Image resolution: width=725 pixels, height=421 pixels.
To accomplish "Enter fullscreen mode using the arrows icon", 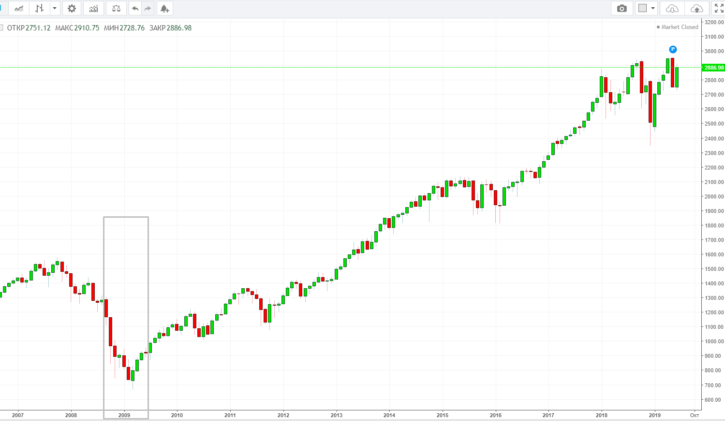I will click(x=718, y=8).
